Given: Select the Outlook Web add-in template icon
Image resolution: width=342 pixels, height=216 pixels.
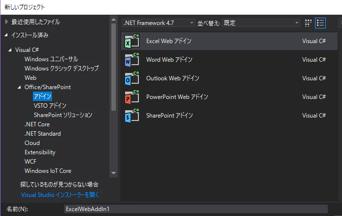Looking at the screenshot, I should (132, 78).
